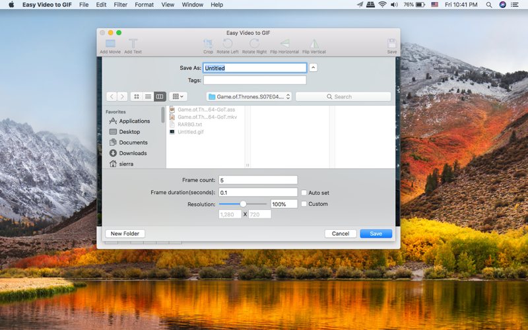
Task: Select the Add Text tool
Action: [x=133, y=44]
